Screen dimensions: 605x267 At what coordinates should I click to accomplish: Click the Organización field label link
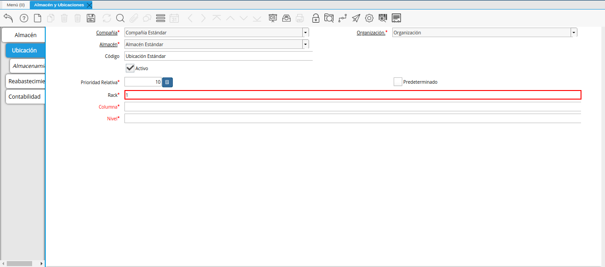[x=371, y=33]
